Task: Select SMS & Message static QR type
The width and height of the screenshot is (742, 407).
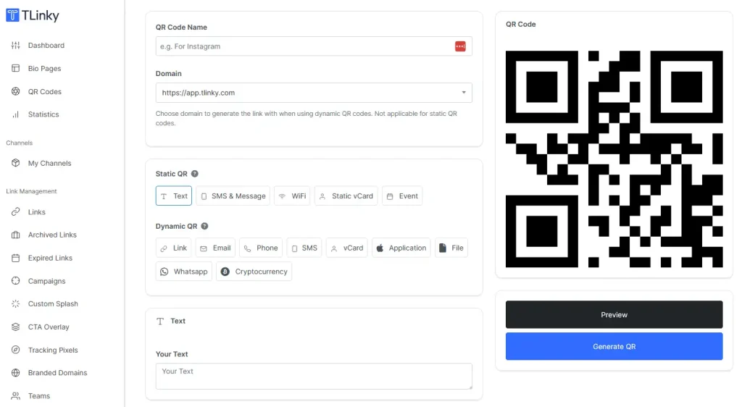Action: (x=233, y=196)
